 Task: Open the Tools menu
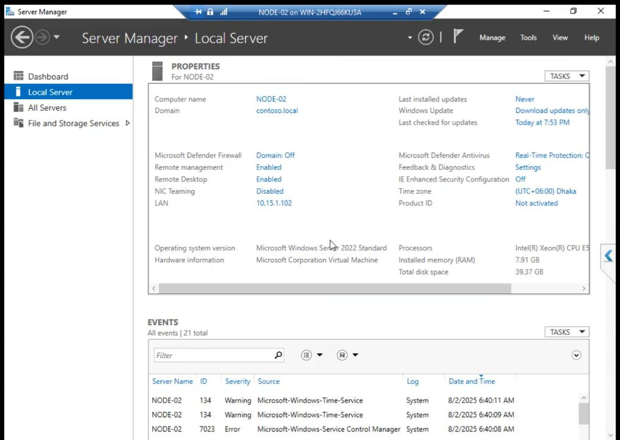[x=528, y=38]
